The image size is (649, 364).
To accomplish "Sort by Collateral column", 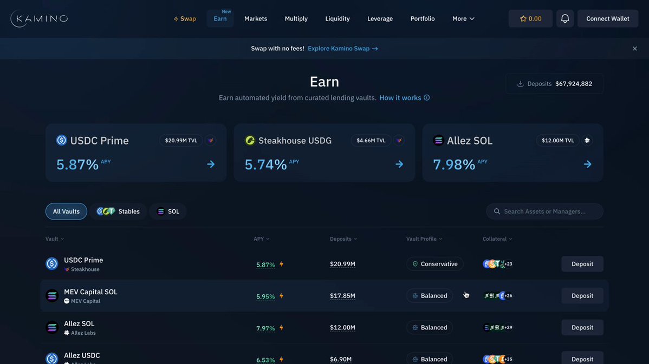I will [x=497, y=239].
